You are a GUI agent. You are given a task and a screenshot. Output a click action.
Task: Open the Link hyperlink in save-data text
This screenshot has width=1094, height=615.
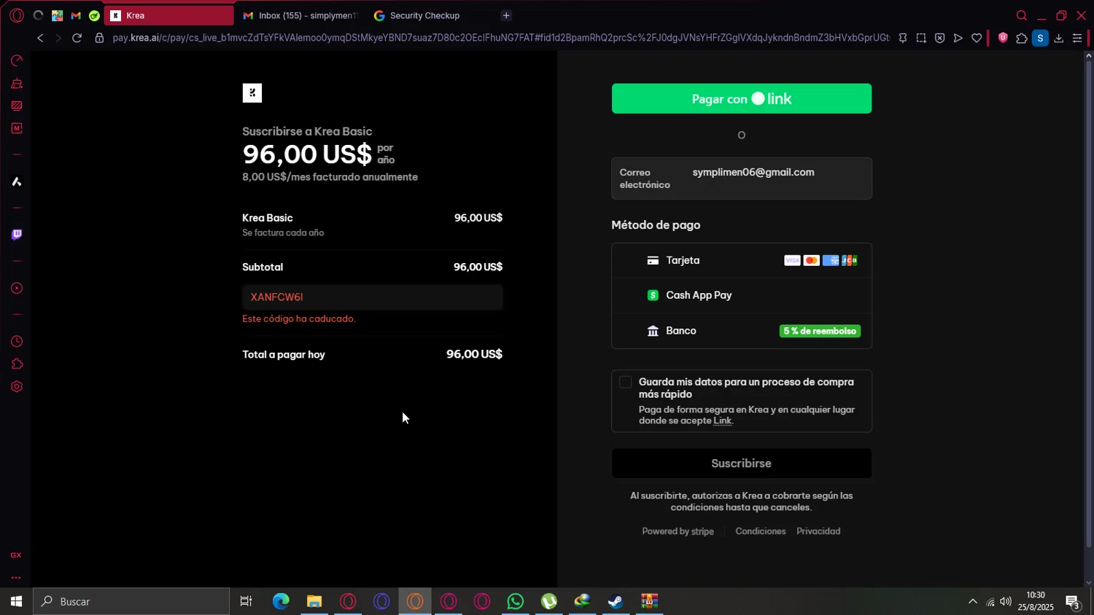[722, 420]
